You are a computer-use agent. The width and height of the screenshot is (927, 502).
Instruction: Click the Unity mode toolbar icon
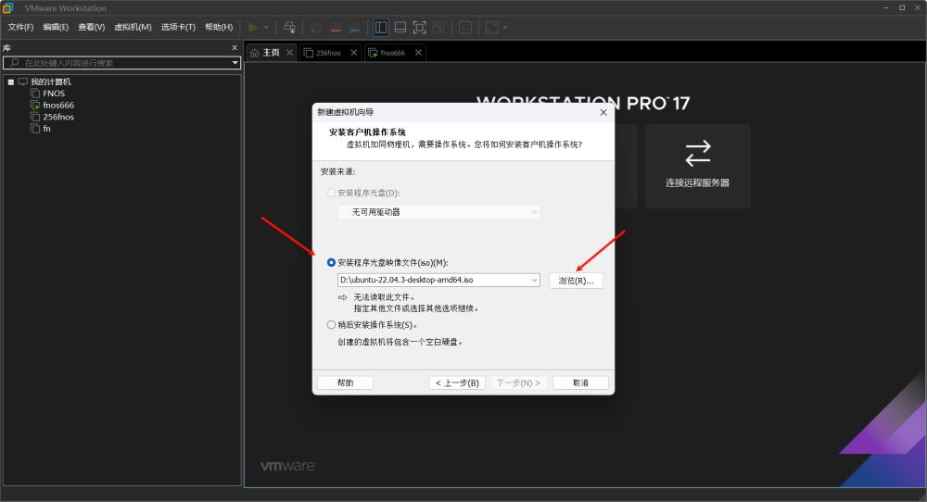(x=438, y=27)
